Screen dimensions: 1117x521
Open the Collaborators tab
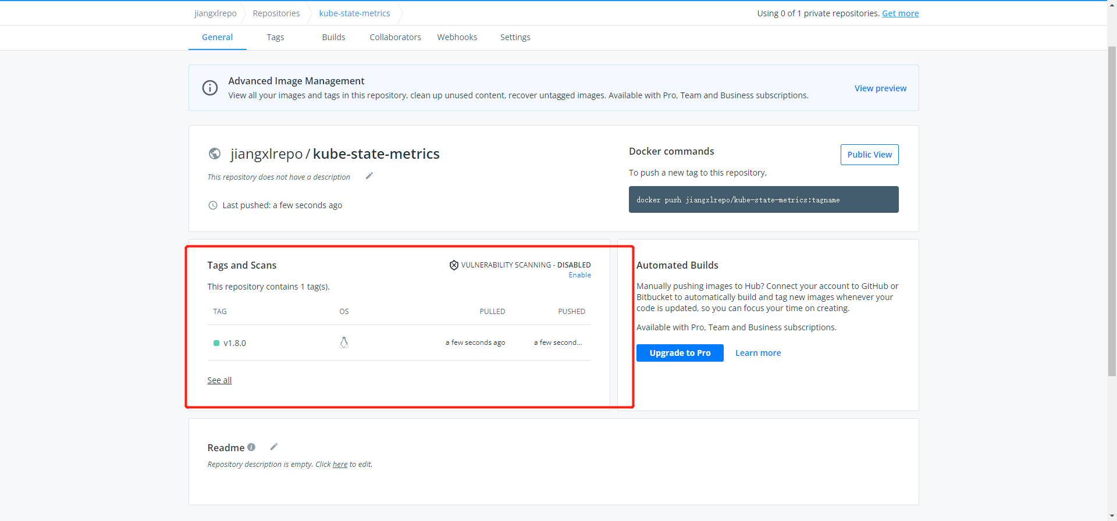click(x=395, y=37)
